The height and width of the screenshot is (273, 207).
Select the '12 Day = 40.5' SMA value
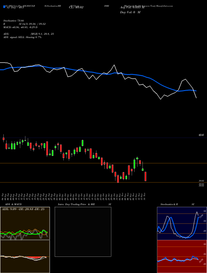pos(15,7)
